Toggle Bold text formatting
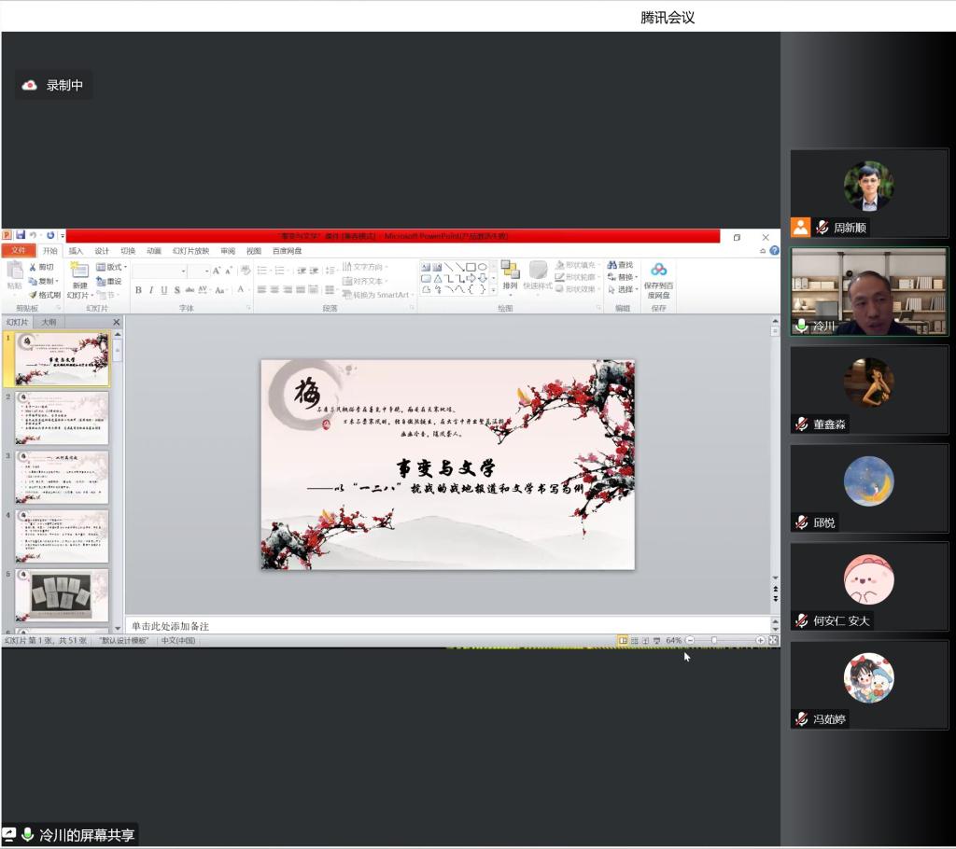The image size is (956, 849). point(138,290)
